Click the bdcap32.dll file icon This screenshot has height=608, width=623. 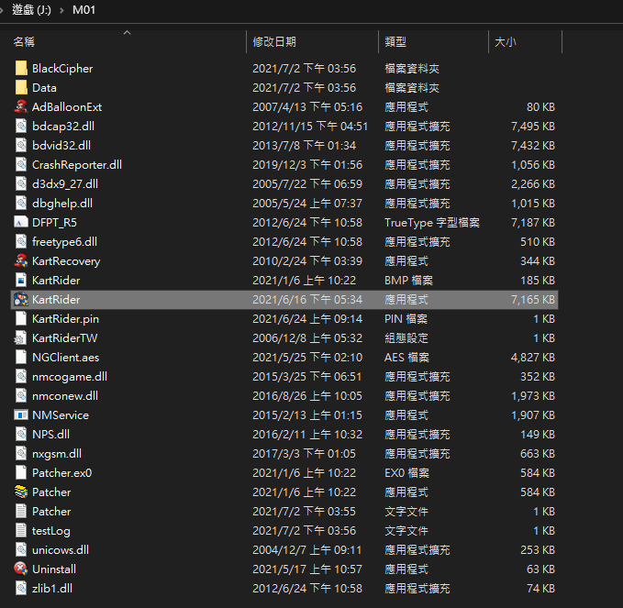click(x=21, y=126)
